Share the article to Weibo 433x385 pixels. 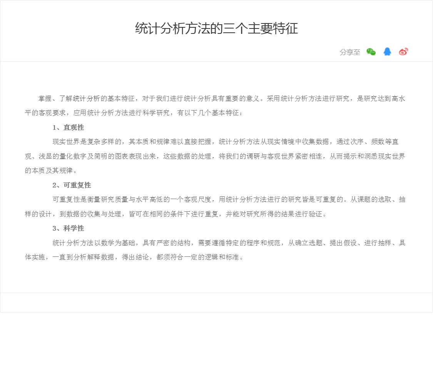pos(403,52)
